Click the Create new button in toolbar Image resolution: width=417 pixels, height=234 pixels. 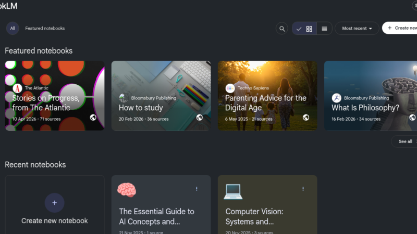pyautogui.click(x=400, y=28)
